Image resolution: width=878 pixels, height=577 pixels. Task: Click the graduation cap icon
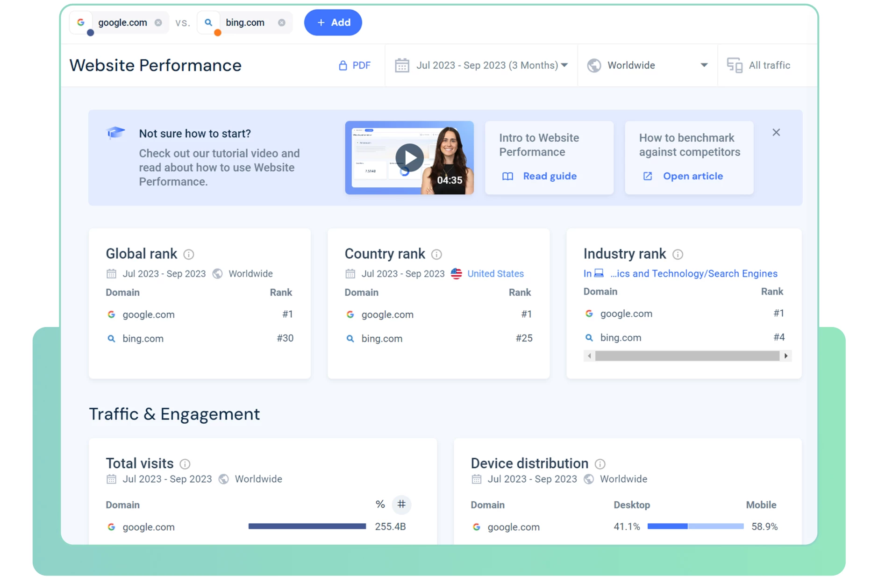tap(115, 133)
